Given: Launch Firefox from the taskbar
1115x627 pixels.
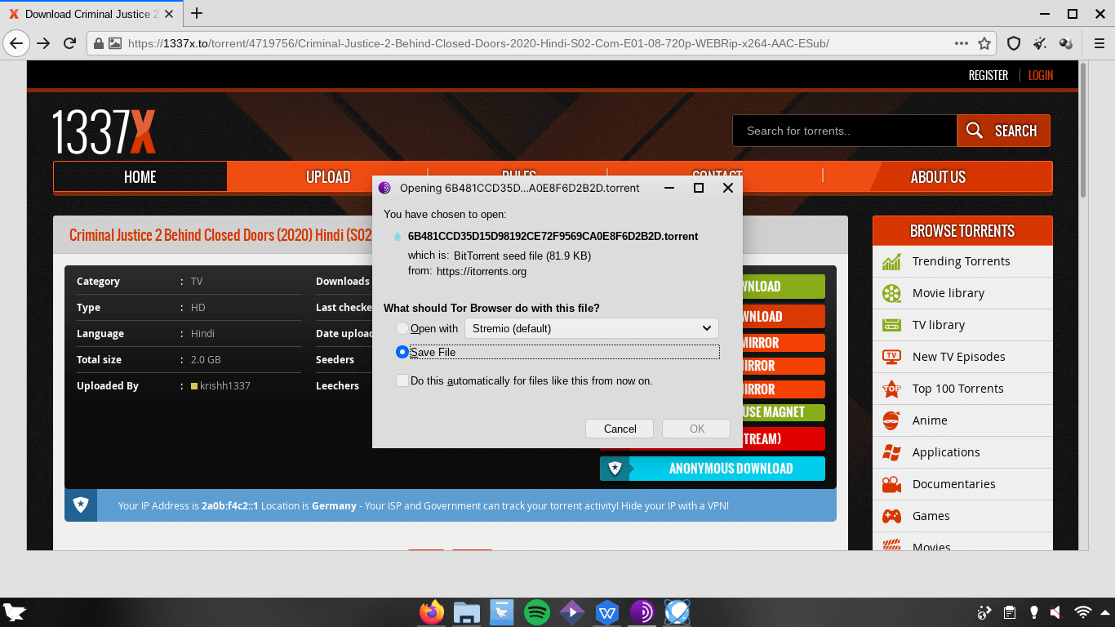Looking at the screenshot, I should pyautogui.click(x=432, y=612).
